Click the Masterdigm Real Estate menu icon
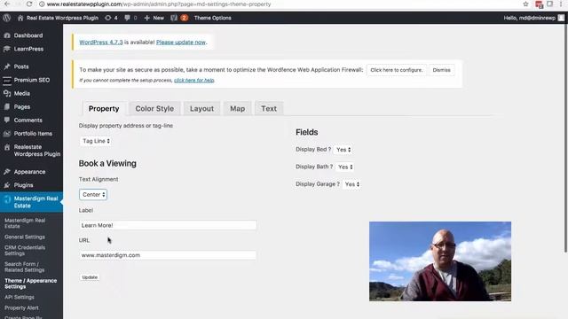 (x=7, y=199)
